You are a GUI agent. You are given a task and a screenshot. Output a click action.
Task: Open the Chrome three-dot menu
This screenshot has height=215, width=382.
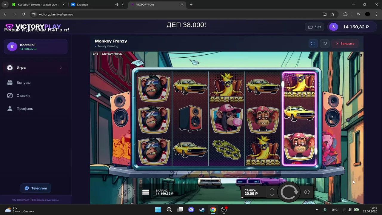click(376, 14)
